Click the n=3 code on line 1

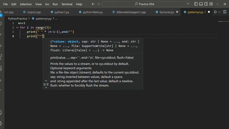tap(22, 23)
